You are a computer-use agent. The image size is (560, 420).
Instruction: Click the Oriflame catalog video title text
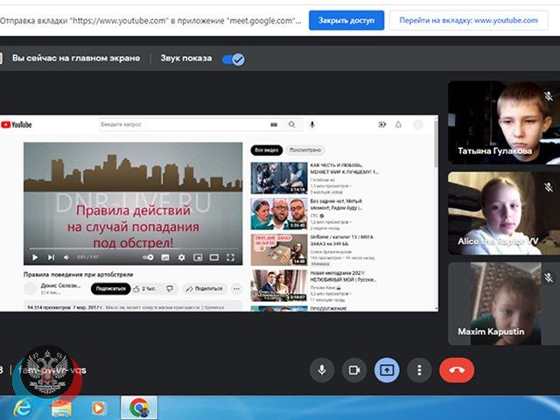click(342, 240)
